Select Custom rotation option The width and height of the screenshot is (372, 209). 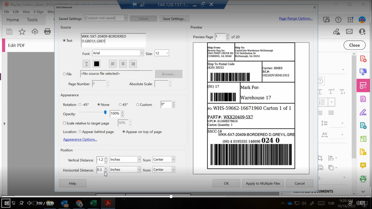pos(138,104)
